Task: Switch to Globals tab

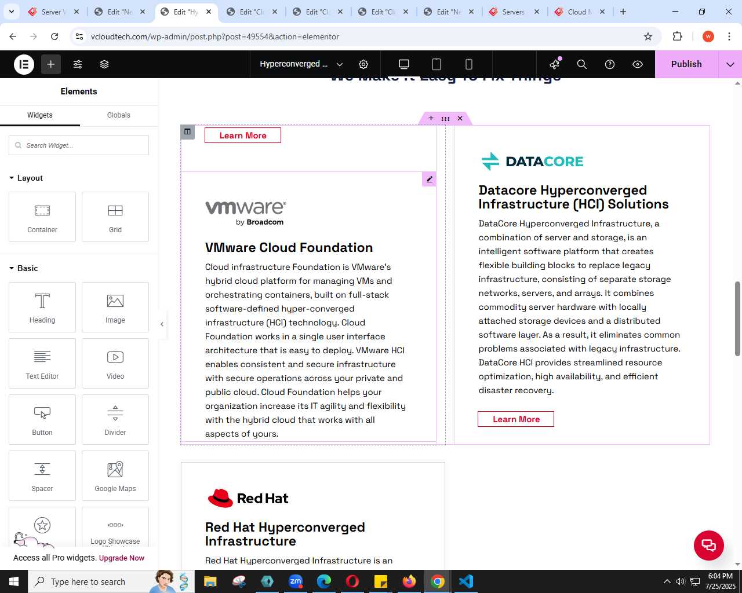Action: pyautogui.click(x=119, y=115)
